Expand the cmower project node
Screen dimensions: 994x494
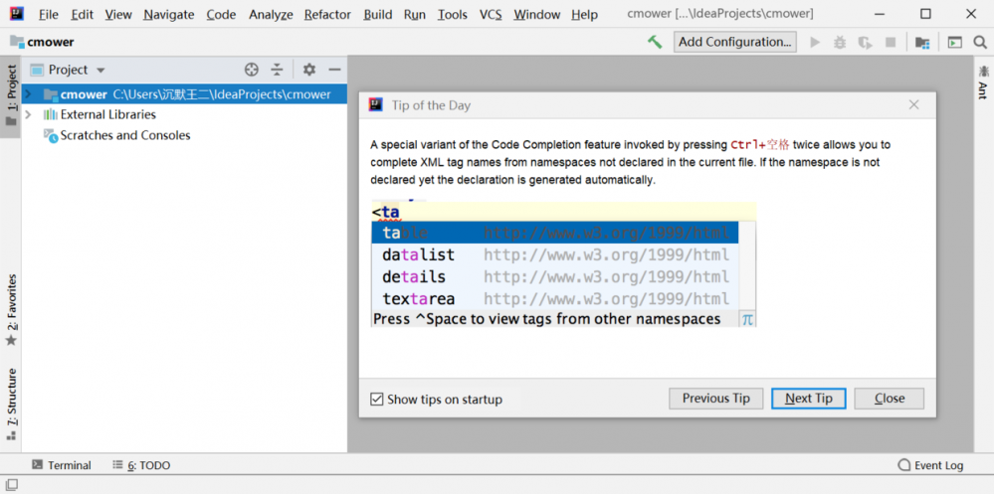[28, 94]
